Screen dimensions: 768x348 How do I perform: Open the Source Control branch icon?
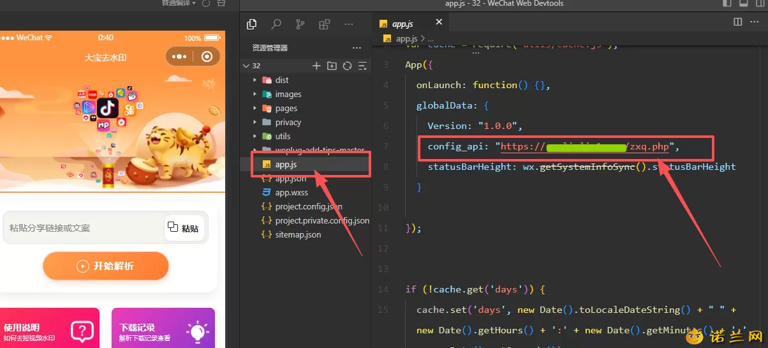coord(300,24)
